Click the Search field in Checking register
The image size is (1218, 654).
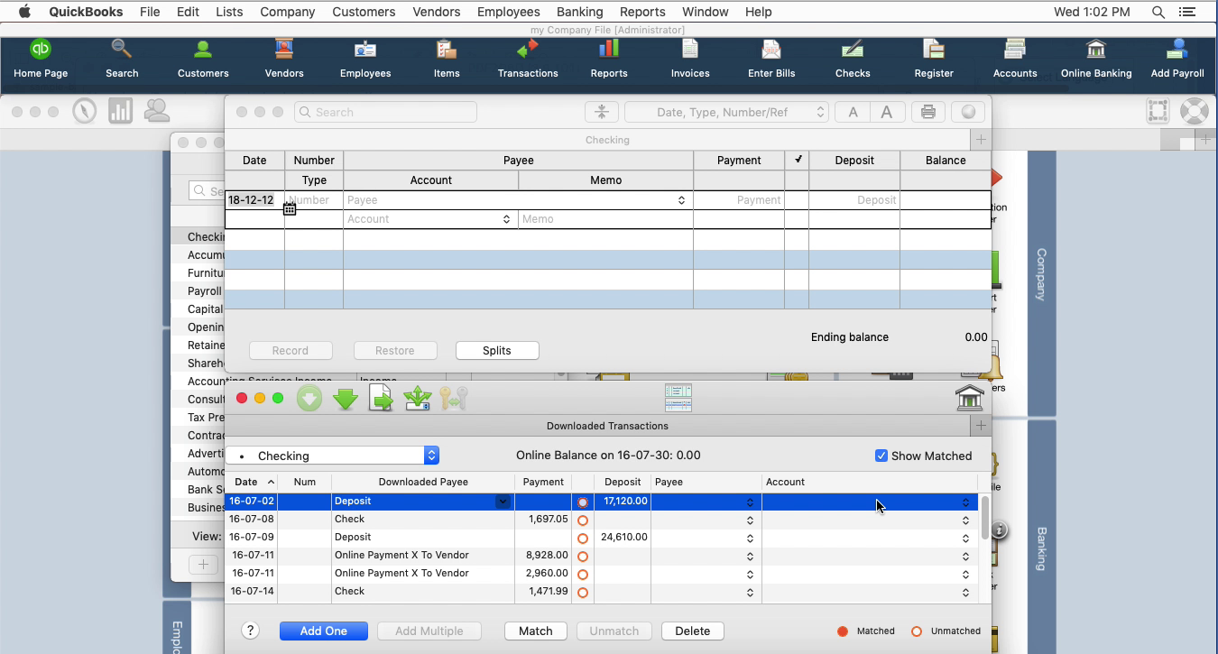coord(385,112)
